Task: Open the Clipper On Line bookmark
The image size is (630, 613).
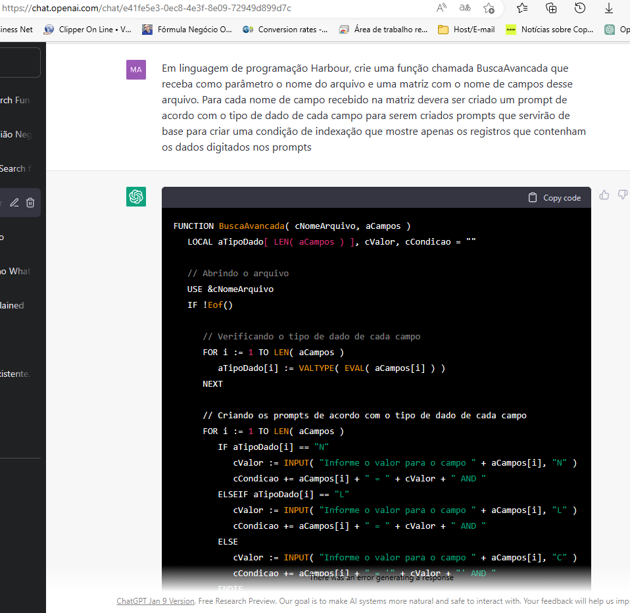Action: coord(87,30)
